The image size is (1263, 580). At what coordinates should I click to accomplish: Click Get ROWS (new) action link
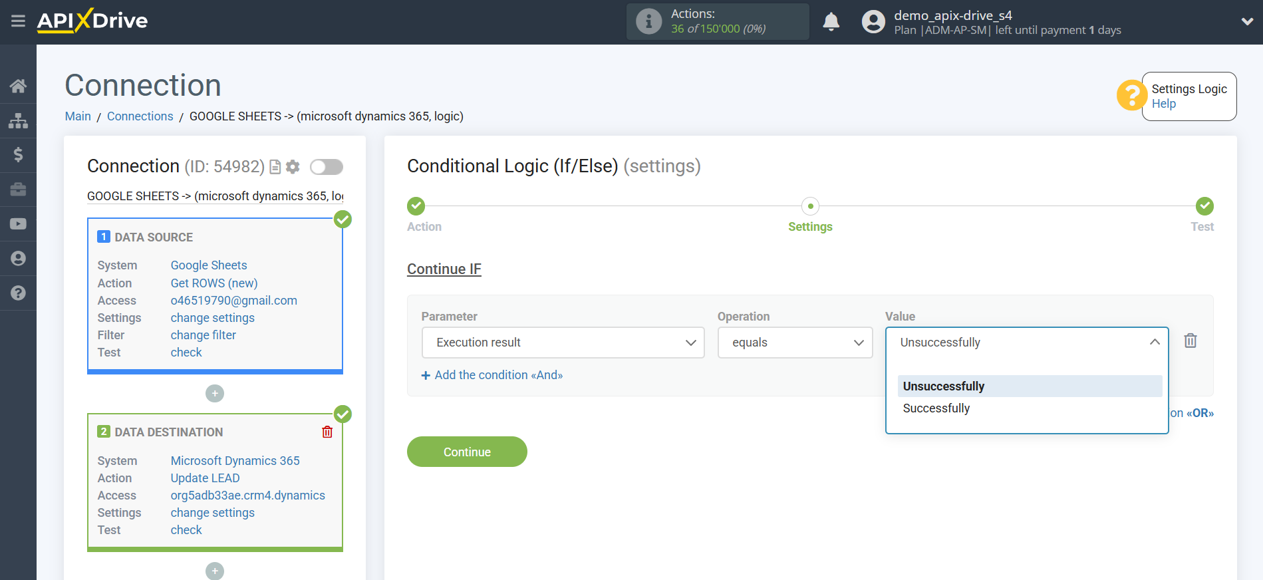click(214, 283)
